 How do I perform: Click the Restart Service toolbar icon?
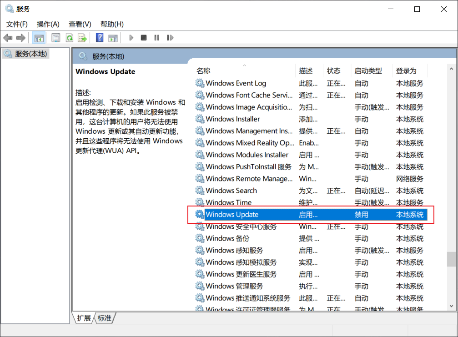(170, 38)
